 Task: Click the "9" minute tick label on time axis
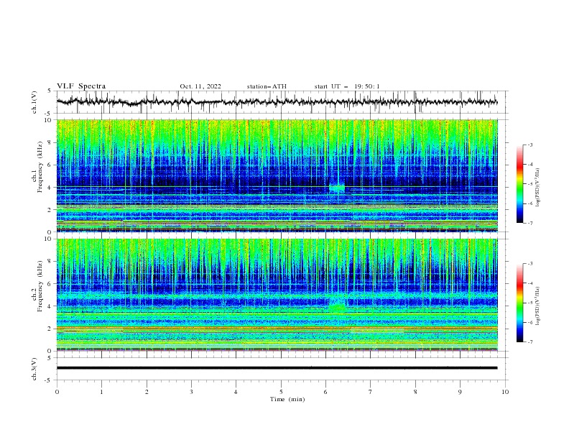click(x=460, y=392)
